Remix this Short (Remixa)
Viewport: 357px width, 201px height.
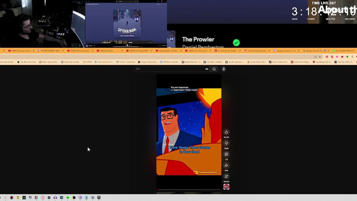pos(226,176)
